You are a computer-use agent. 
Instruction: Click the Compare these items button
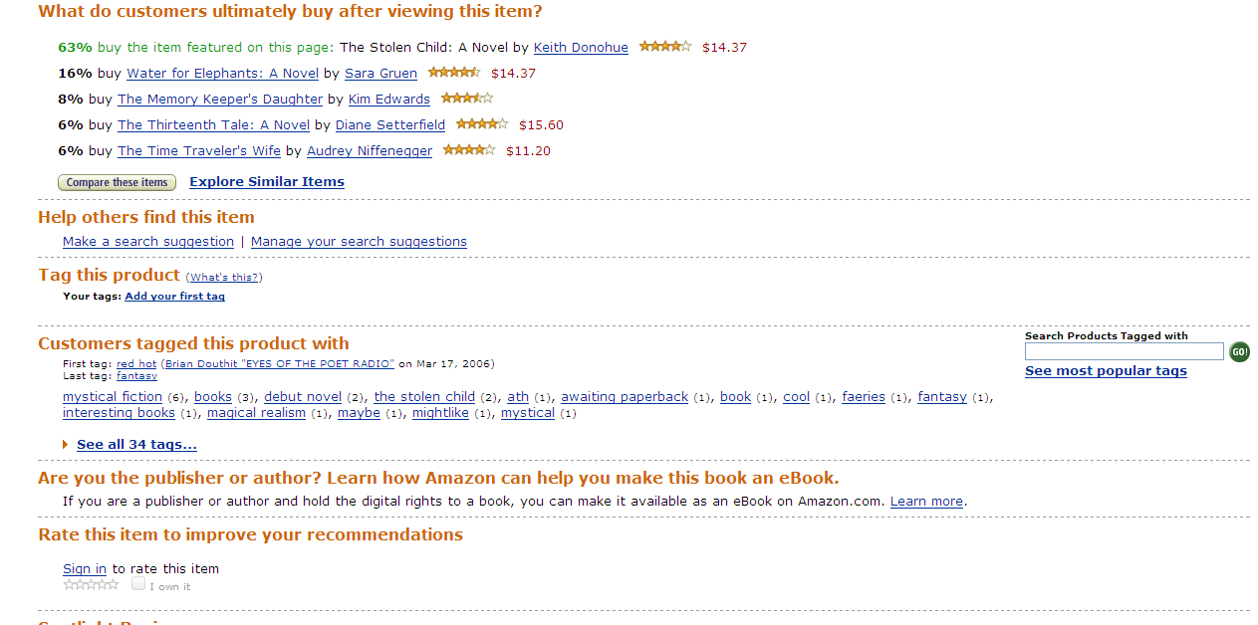[117, 182]
